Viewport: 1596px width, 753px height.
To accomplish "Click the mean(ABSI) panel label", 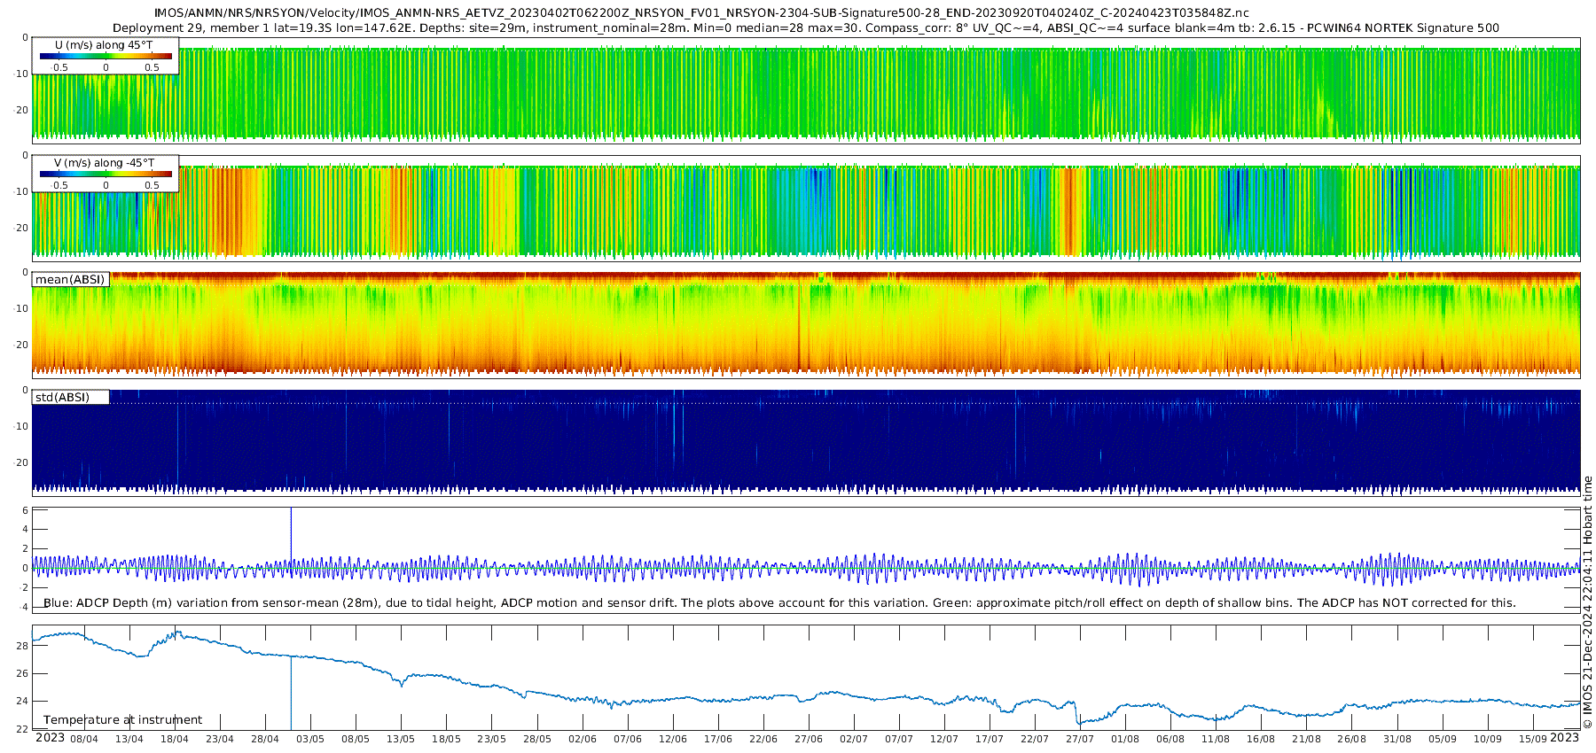I will (70, 279).
